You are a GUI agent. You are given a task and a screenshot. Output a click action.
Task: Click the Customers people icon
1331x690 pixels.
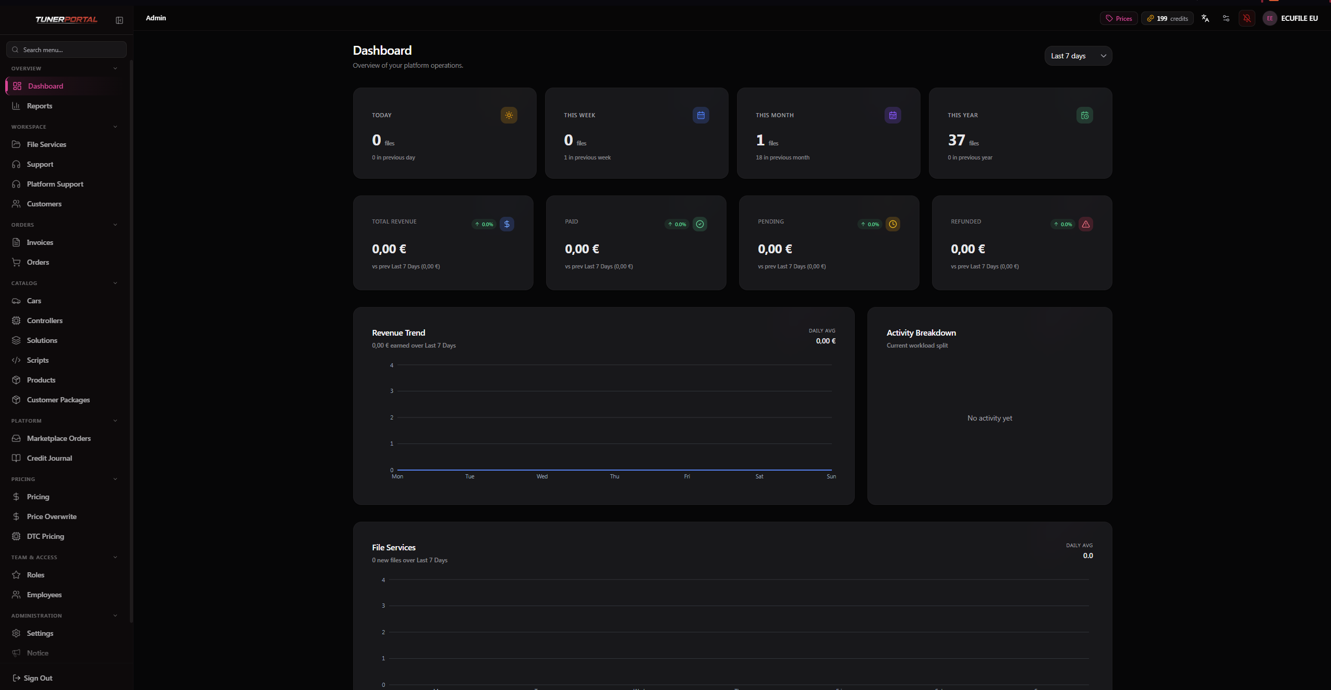tap(16, 204)
